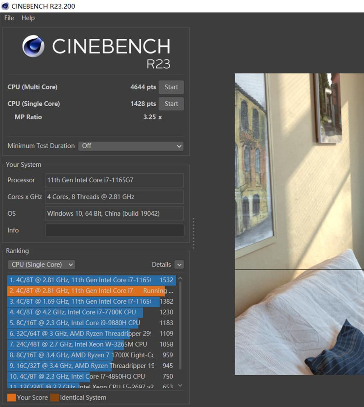
Task: Click the Info text field
Action: 115,230
